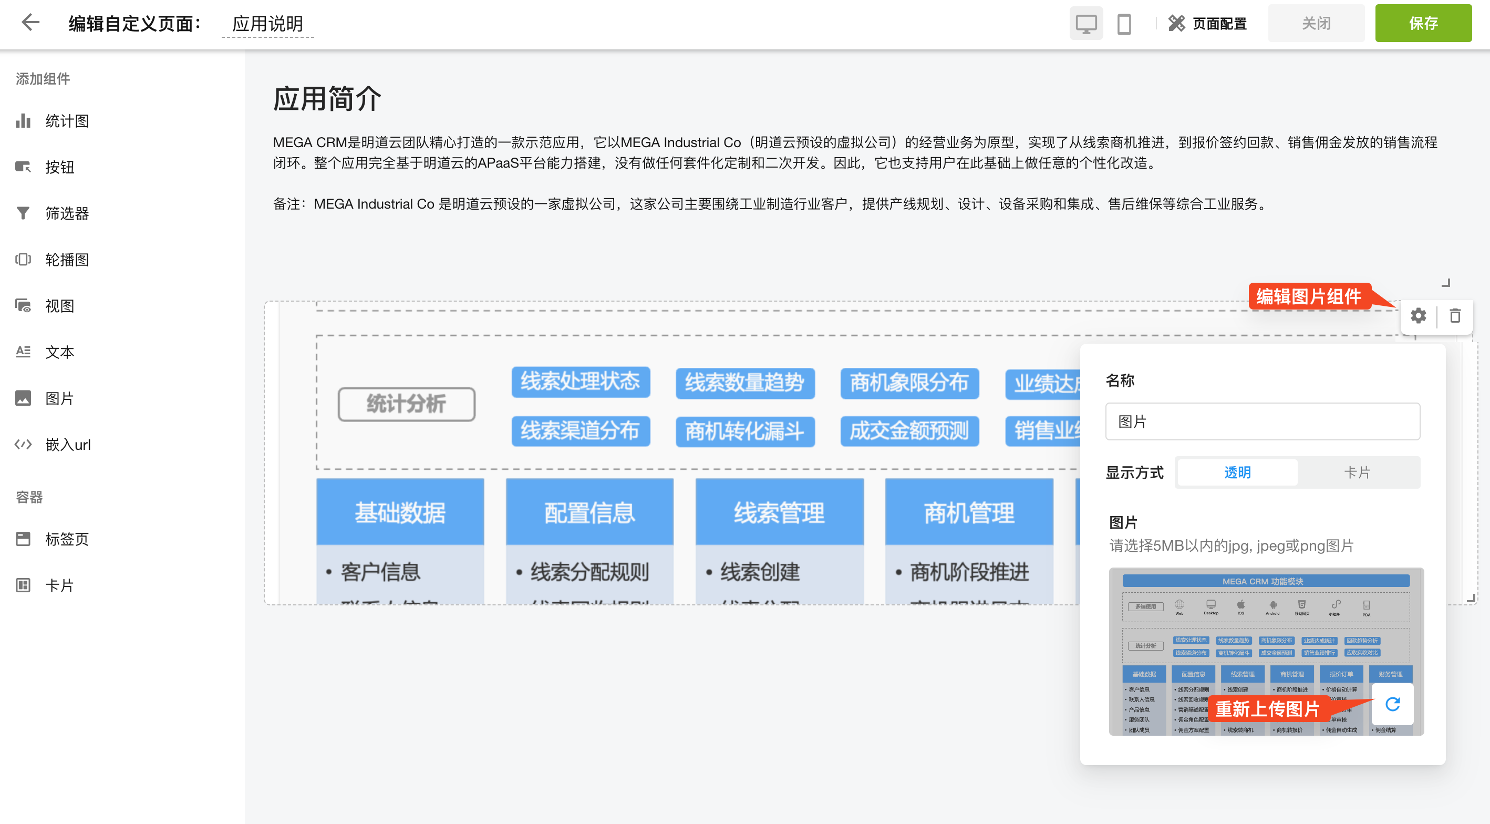Click the 嵌入url code icon
The image size is (1490, 824).
pos(23,445)
